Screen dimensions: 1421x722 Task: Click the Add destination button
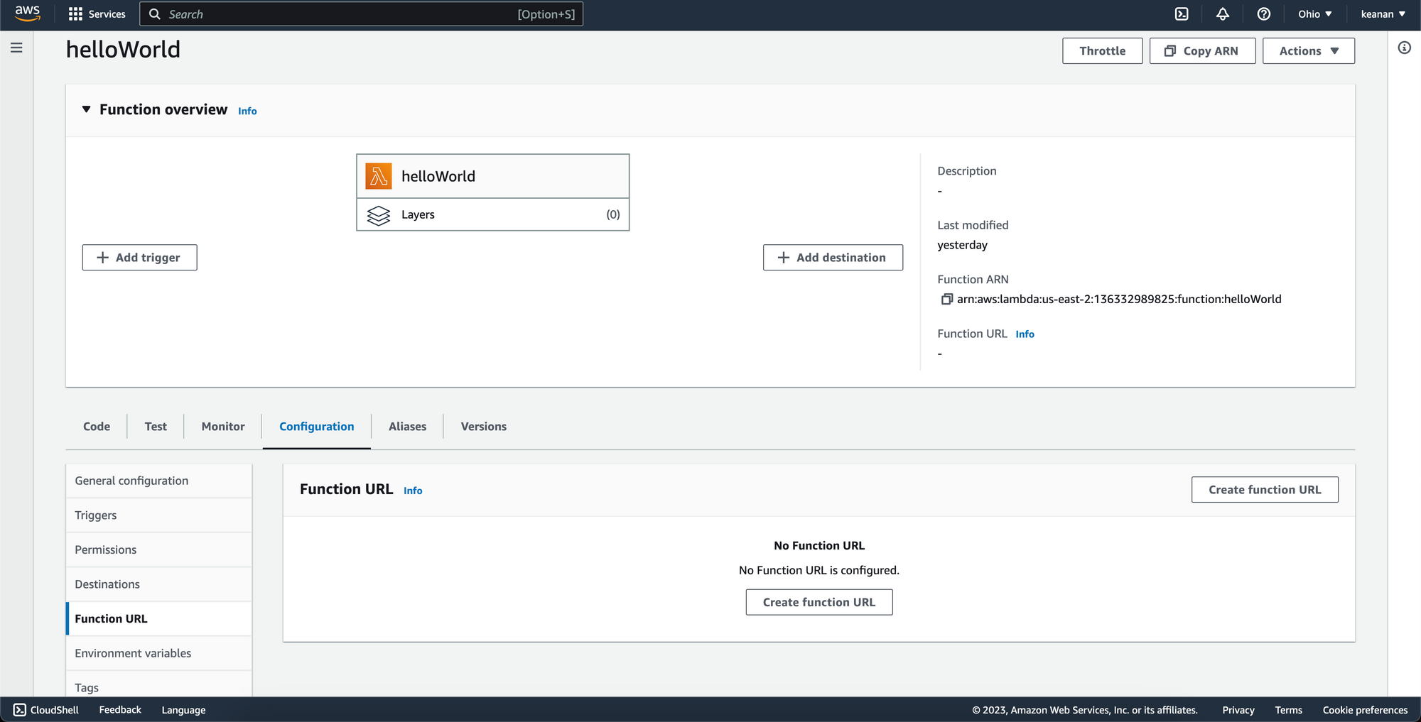(x=833, y=258)
